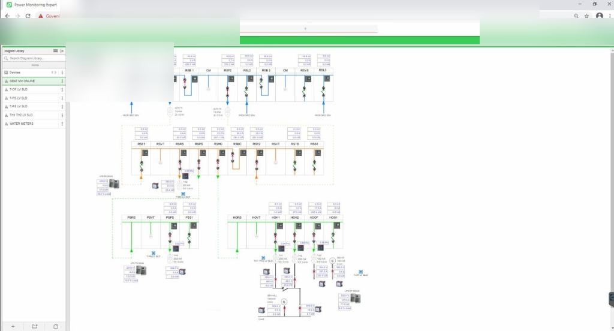The height and width of the screenshot is (331, 614).
Task: Open RSVS relay device icon
Action: (x=308, y=79)
